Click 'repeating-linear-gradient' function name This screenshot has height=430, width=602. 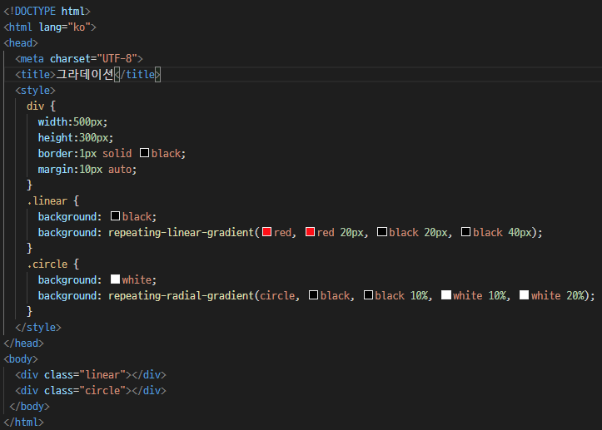pos(182,232)
